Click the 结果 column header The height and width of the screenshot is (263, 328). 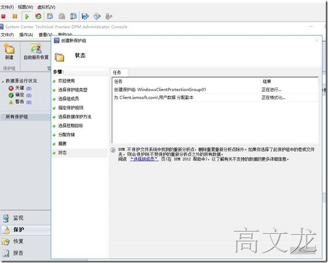[x=289, y=82]
